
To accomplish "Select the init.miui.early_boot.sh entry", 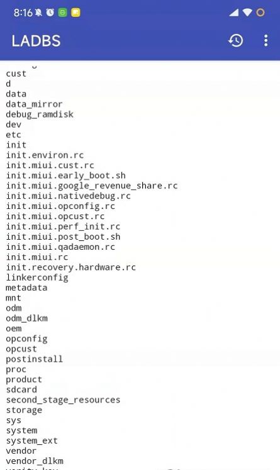I will tap(65, 176).
